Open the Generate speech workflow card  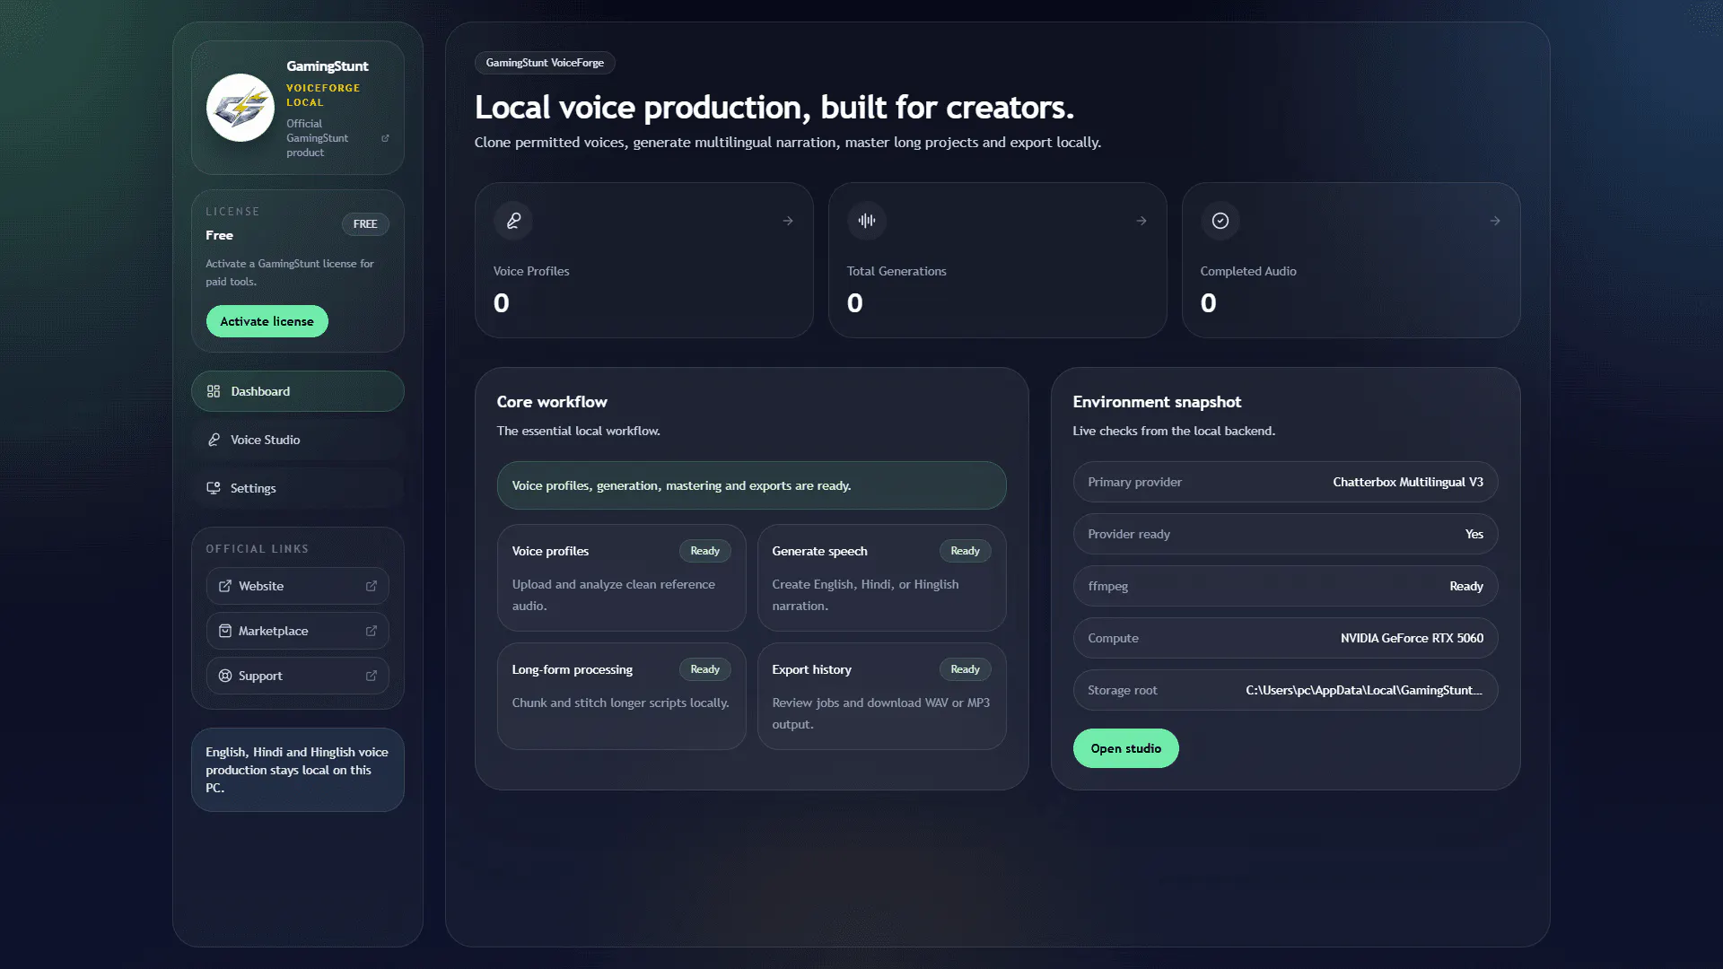click(882, 578)
